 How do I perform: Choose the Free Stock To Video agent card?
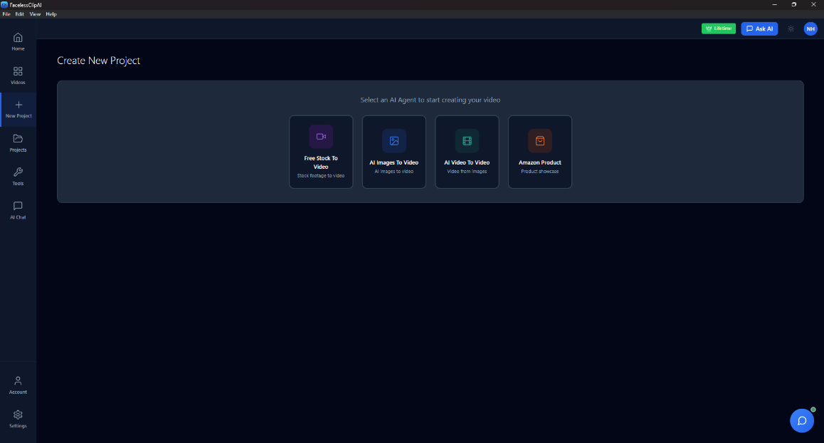321,152
